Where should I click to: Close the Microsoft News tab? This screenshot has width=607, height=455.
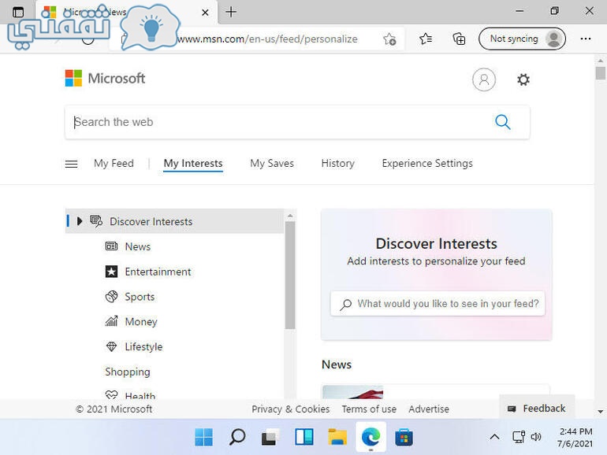[205, 13]
